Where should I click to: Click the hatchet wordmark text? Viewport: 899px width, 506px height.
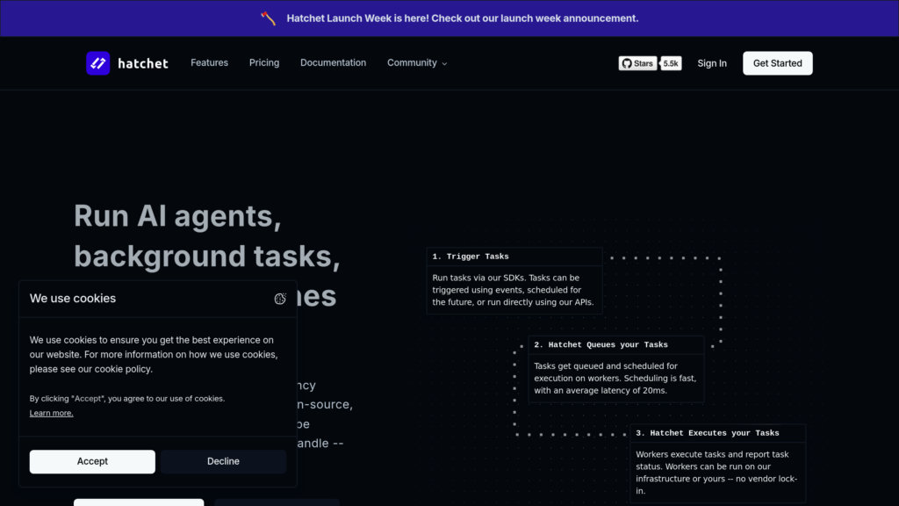pyautogui.click(x=142, y=63)
